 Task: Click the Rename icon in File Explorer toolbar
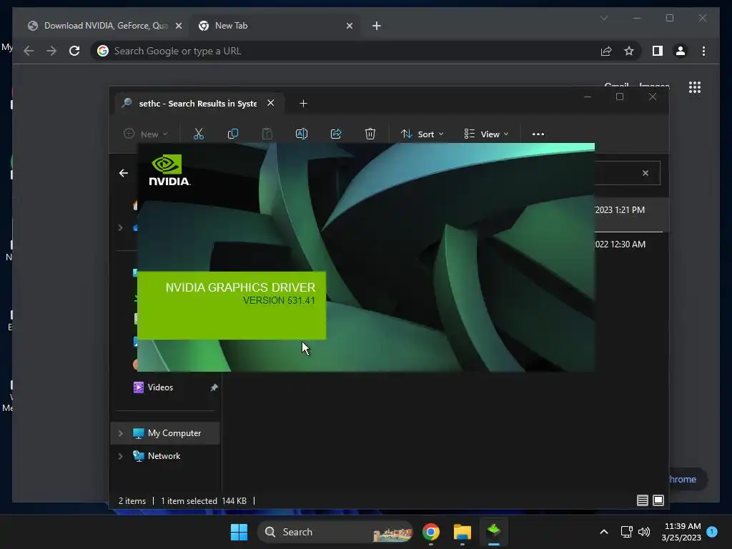pyautogui.click(x=302, y=134)
